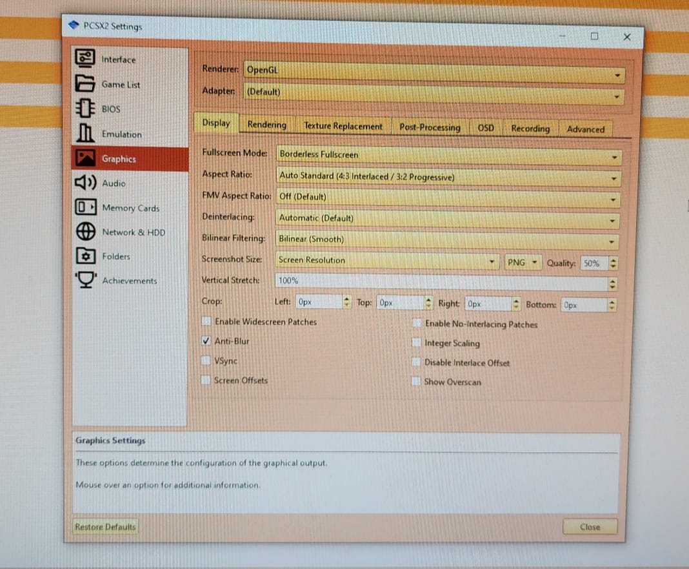
Task: Open the Achievements trophy icon
Action: [86, 280]
